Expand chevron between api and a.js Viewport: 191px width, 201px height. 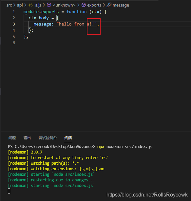coord(26,5)
